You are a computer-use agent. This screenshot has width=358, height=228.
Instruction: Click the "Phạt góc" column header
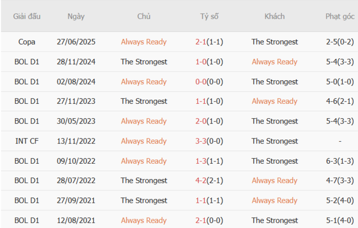340,16
